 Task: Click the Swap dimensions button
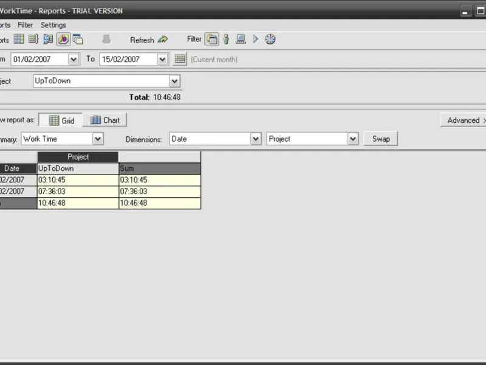tap(381, 139)
